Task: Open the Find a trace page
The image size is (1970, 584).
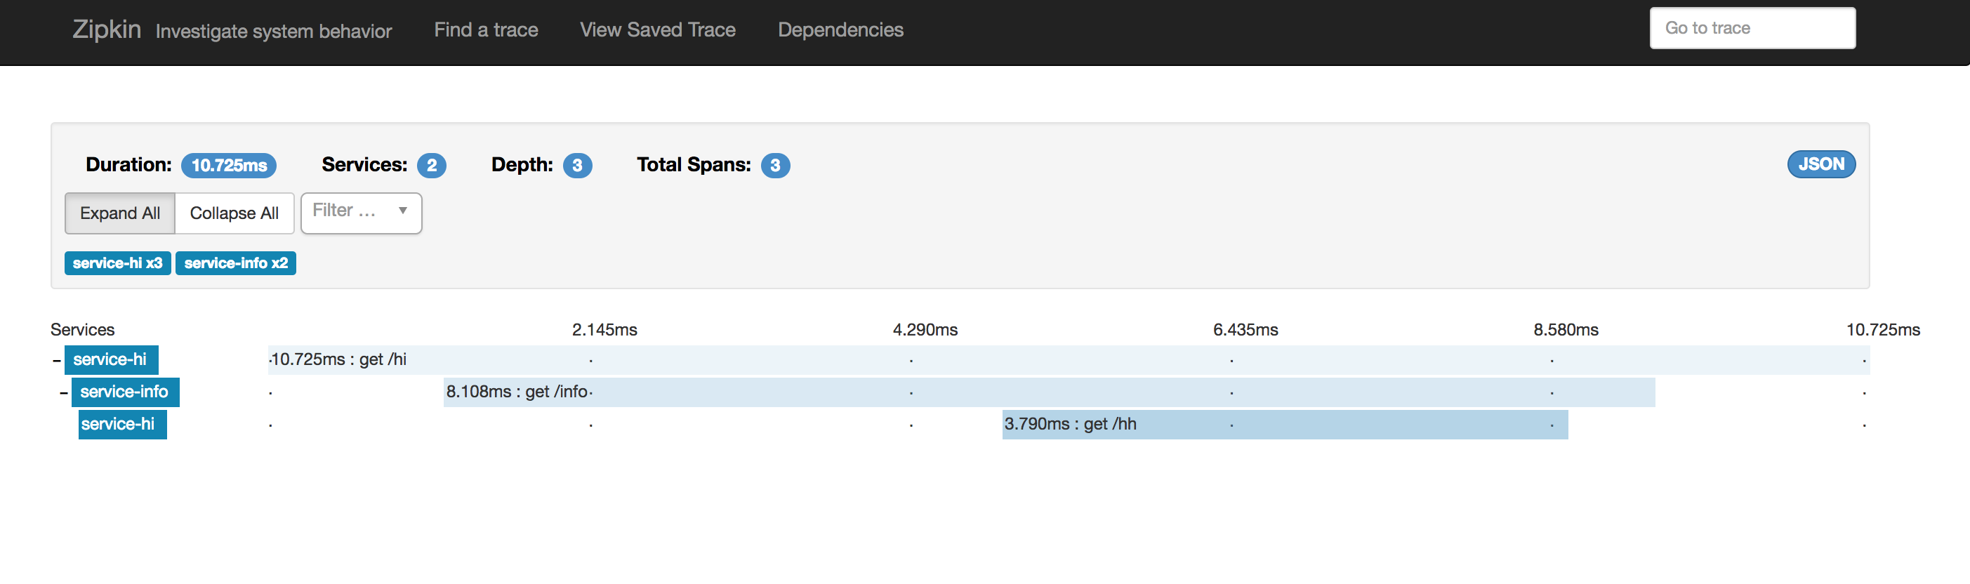Action: 486,29
